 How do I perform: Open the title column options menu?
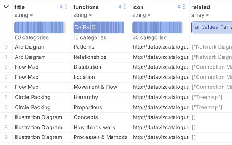coord(66,7)
